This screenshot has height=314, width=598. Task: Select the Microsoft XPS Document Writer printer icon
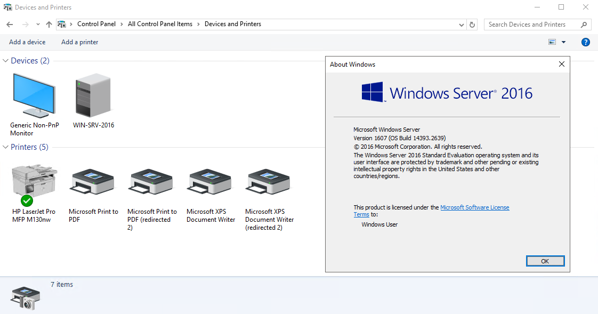click(x=209, y=181)
